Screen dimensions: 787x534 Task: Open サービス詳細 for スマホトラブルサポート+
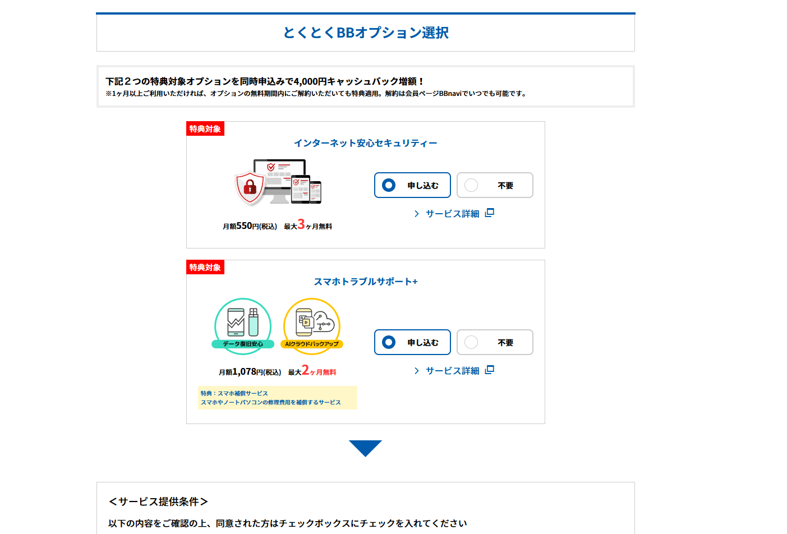click(452, 371)
